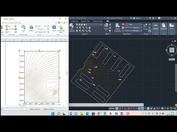
Task: Open the object color wheel icon
Action: [x=123, y=25]
